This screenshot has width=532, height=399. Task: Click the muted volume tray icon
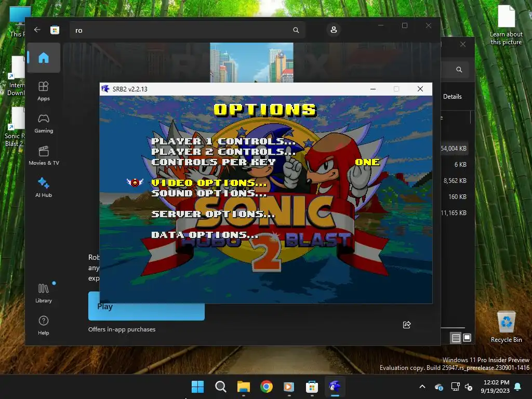(469, 387)
